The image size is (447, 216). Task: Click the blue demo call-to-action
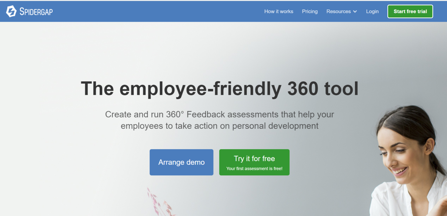[181, 162]
